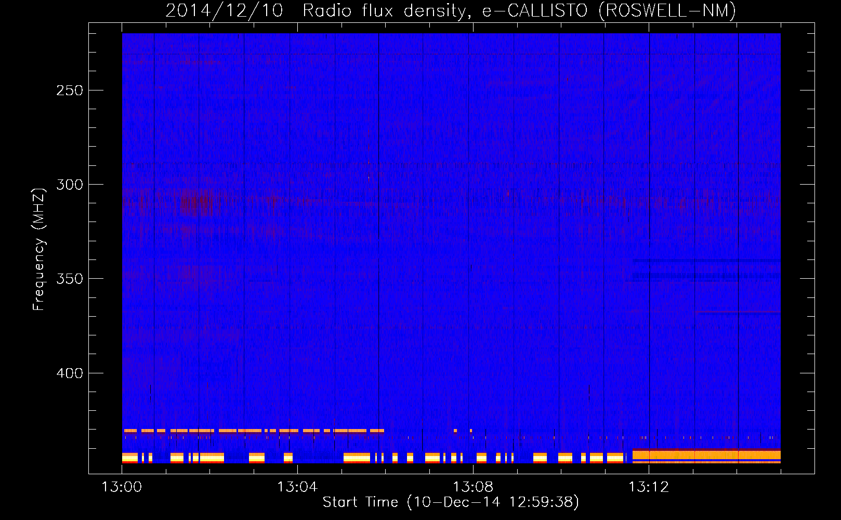841x520 pixels.
Task: Click the 300 frequency tick label
Action: [70, 185]
